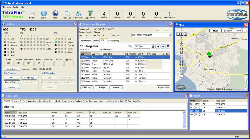Open Remote Desktop for BSC1
Viewport: 250px width, 139px height.
(12, 82)
